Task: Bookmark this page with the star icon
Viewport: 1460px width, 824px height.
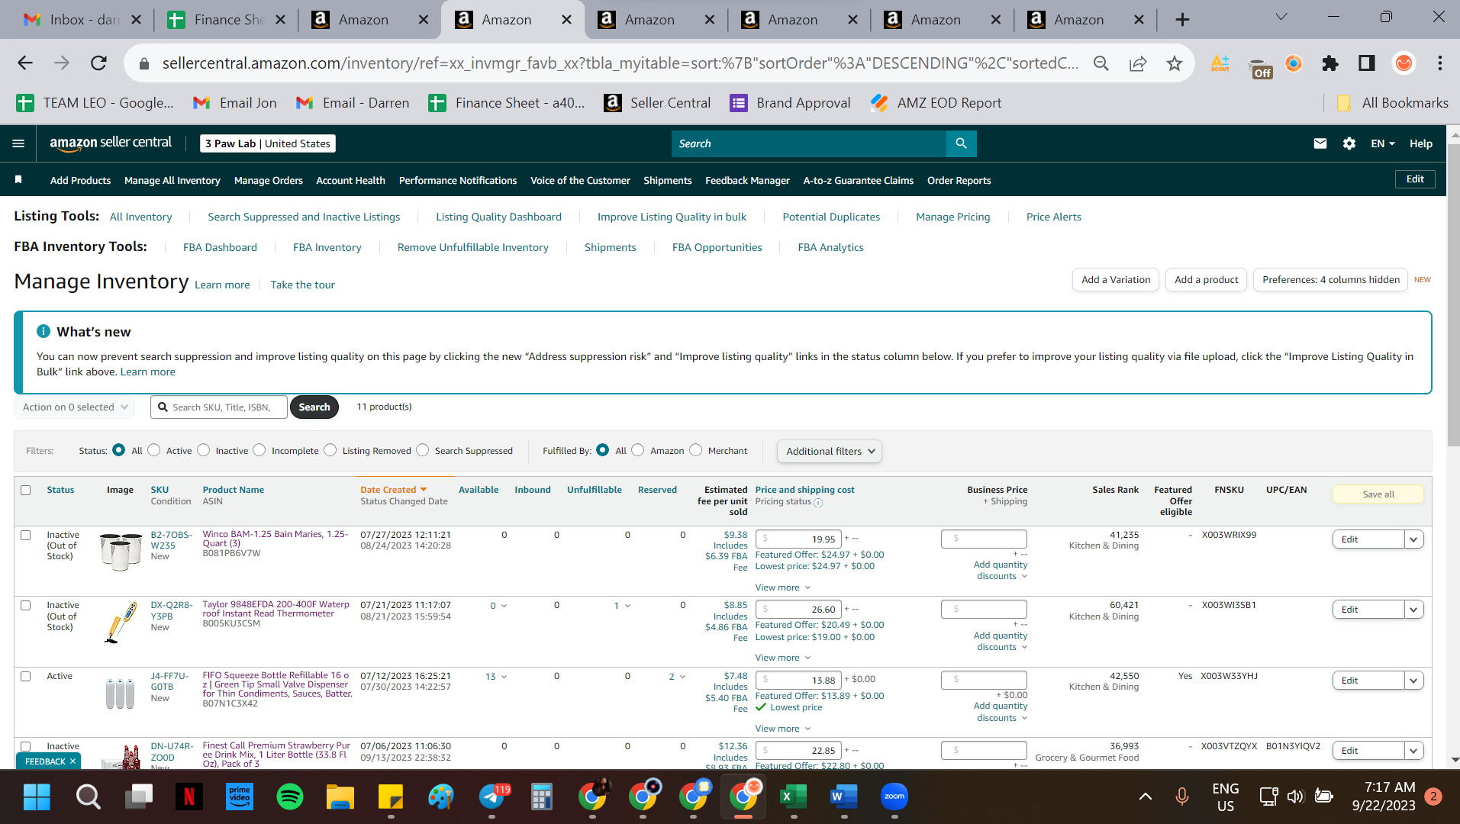Action: (x=1175, y=63)
